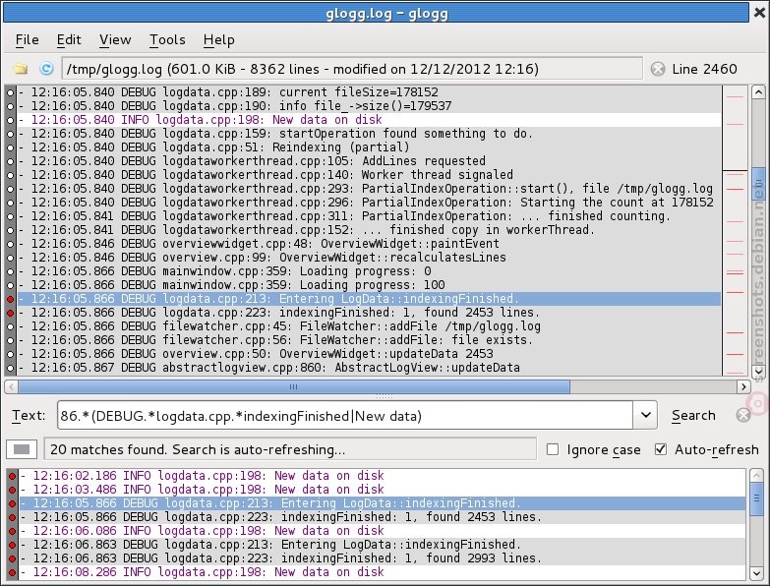Select filtered line '12:16:06.086 INFO New data on disk'
This screenshot has height=586, width=770.
[x=383, y=531]
